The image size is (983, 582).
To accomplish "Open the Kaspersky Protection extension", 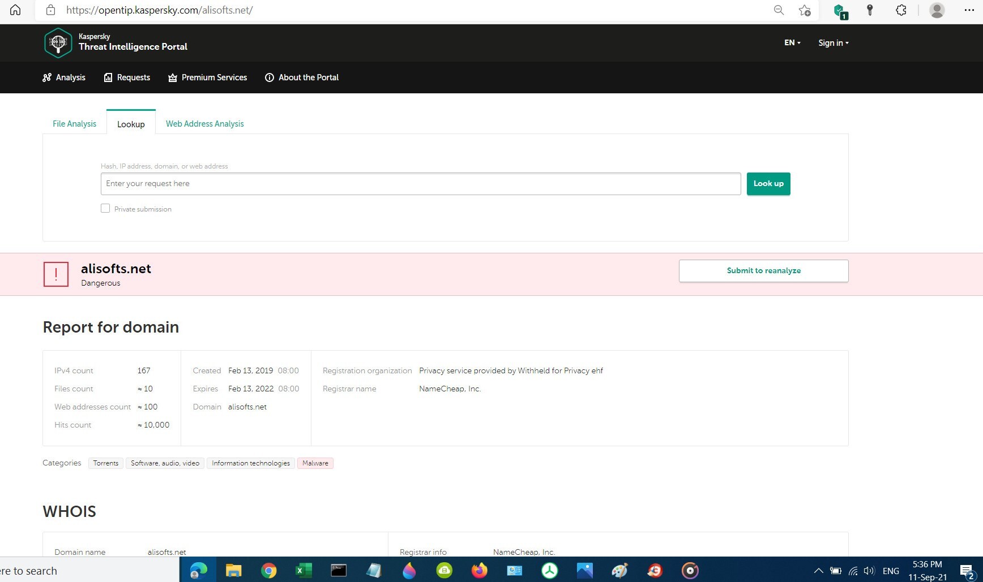I will click(x=840, y=11).
